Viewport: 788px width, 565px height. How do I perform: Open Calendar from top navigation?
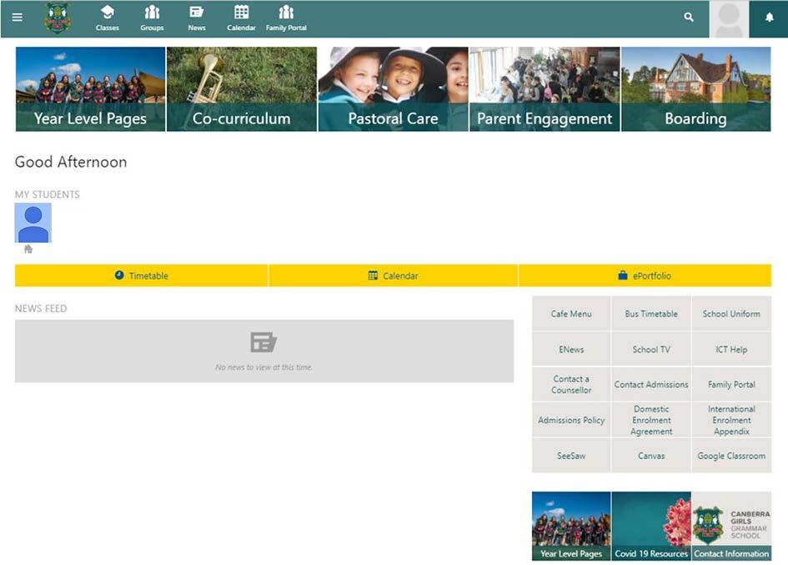tap(241, 18)
